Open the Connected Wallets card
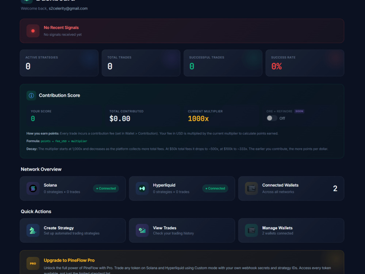Image resolution: width=365 pixels, height=274 pixels. pyautogui.click(x=291, y=188)
